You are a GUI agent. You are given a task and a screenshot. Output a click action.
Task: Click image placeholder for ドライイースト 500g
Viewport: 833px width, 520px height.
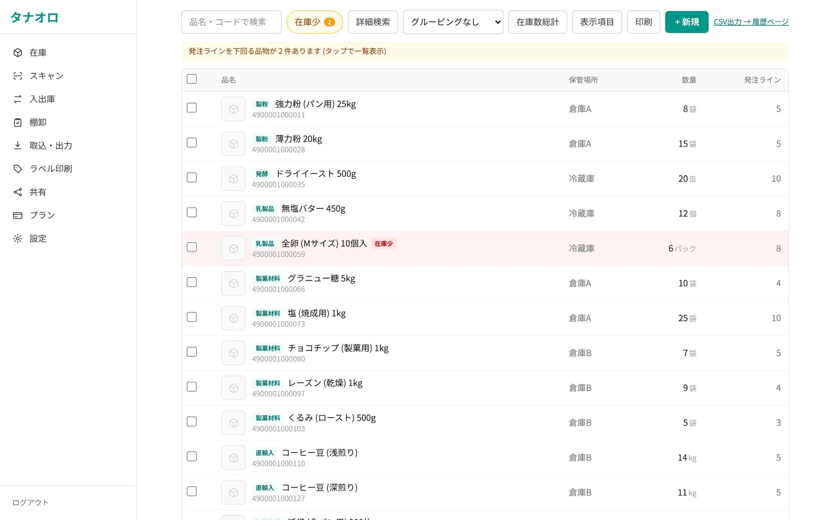pyautogui.click(x=233, y=179)
